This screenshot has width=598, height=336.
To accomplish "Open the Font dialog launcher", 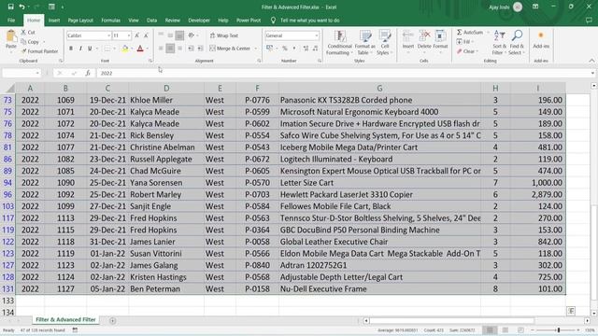I will [x=150, y=61].
